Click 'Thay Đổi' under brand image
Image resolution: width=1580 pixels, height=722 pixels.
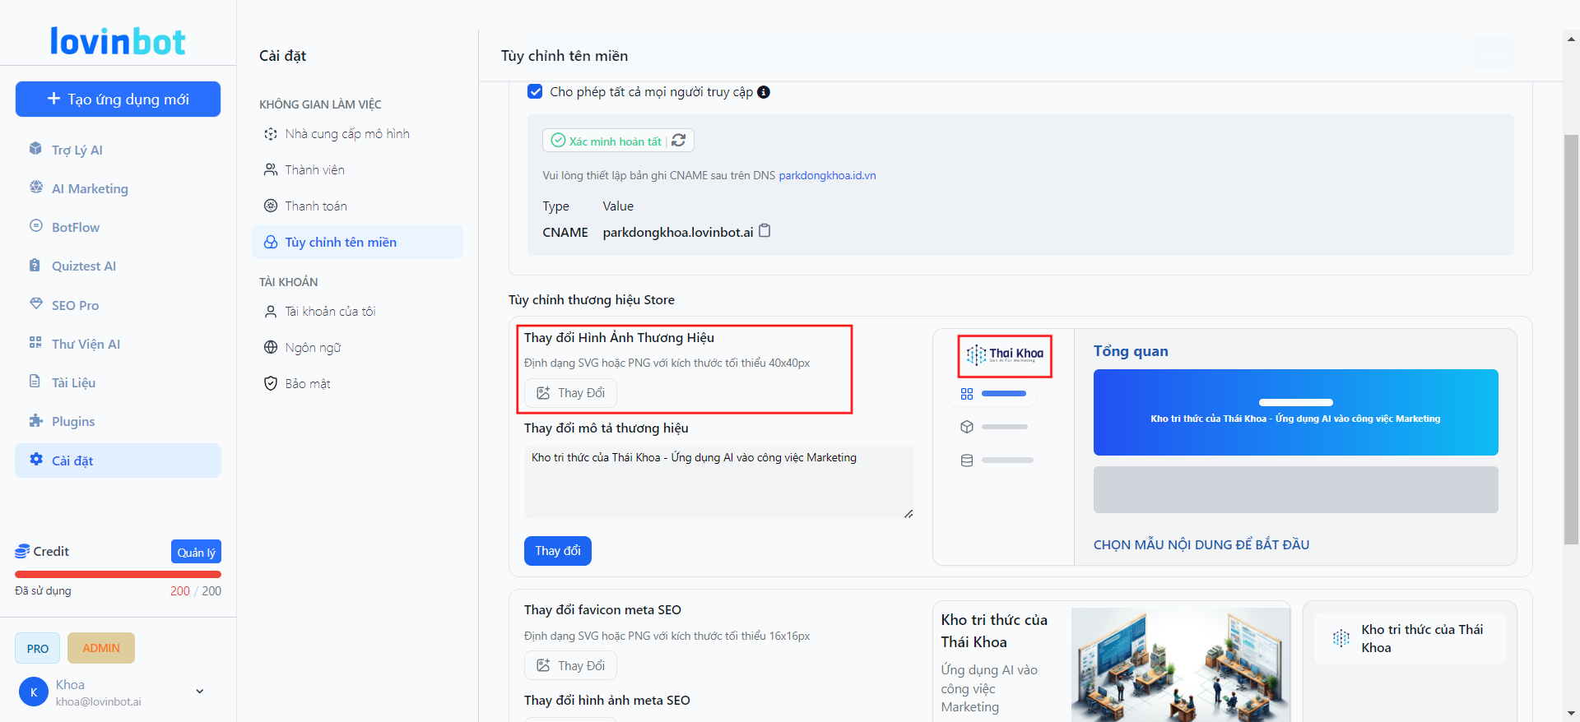click(570, 393)
